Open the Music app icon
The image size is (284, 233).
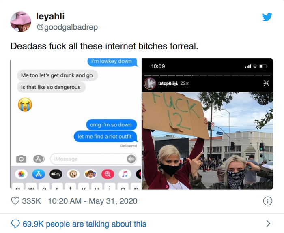[x=125, y=174]
